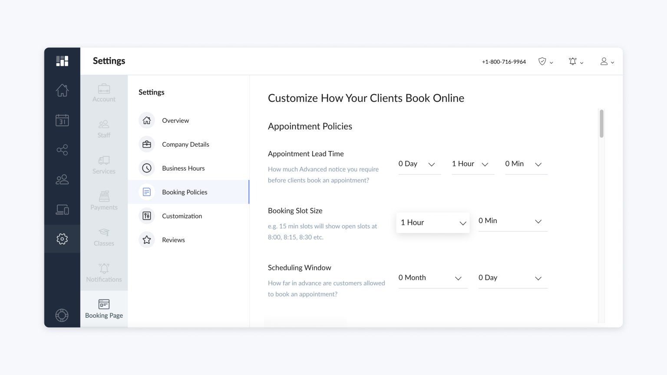Expand the chevron beside the bell icon
This screenshot has width=667, height=375.
coord(582,63)
